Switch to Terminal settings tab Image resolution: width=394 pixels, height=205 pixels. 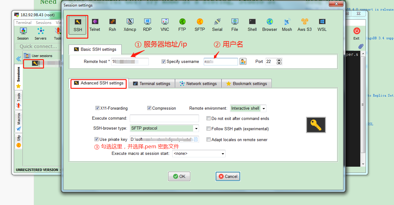[x=152, y=83]
